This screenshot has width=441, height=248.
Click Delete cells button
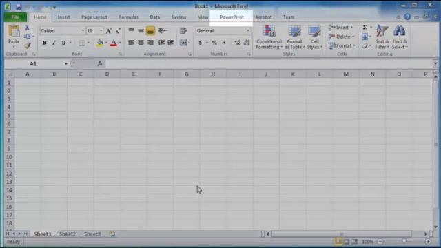pos(341,37)
